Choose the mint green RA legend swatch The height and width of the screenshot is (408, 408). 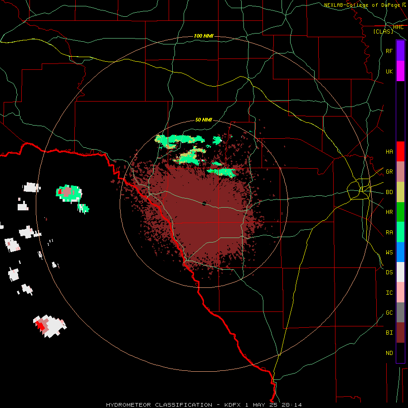pyautogui.click(x=400, y=232)
